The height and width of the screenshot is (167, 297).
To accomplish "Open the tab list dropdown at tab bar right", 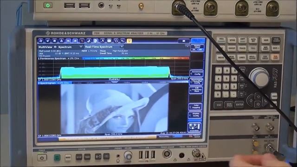I will pyautogui.click(x=187, y=46).
